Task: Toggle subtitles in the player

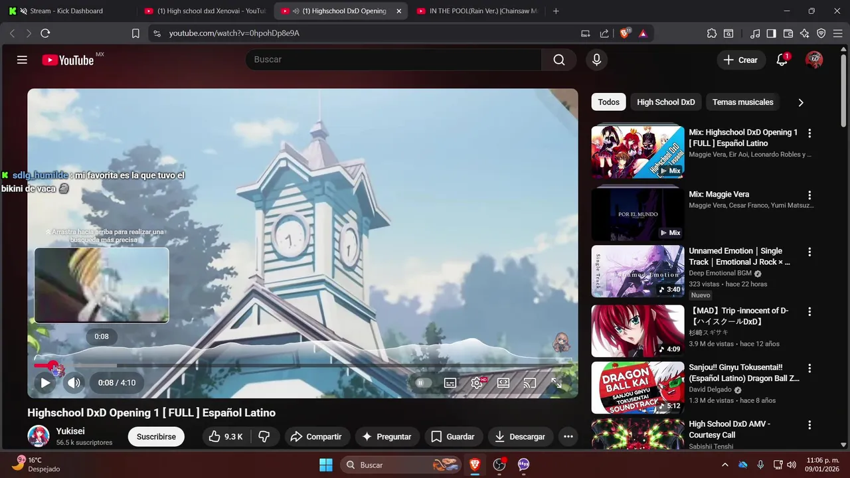Action: pyautogui.click(x=450, y=382)
